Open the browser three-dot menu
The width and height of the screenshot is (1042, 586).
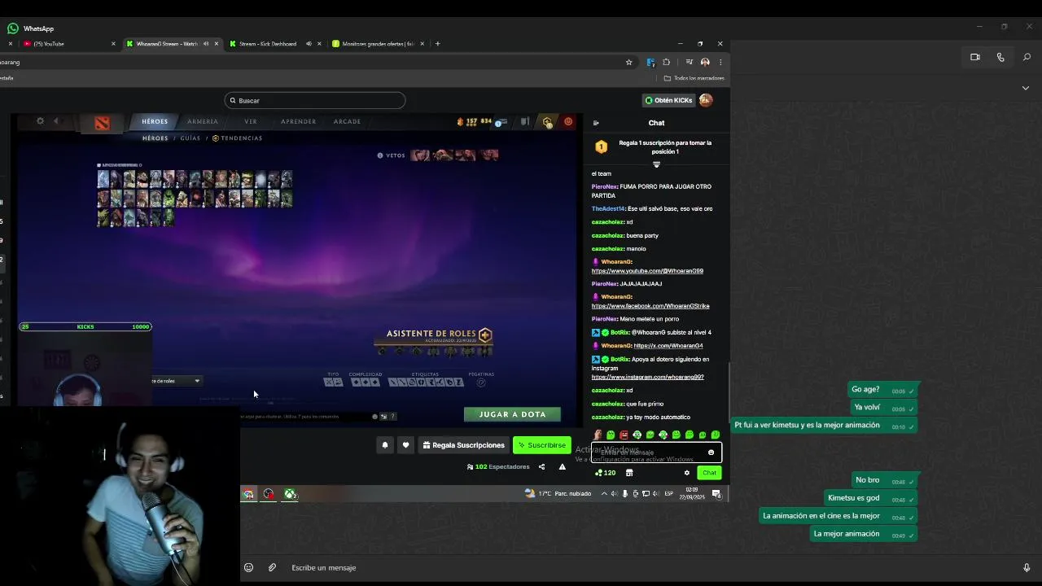[720, 62]
